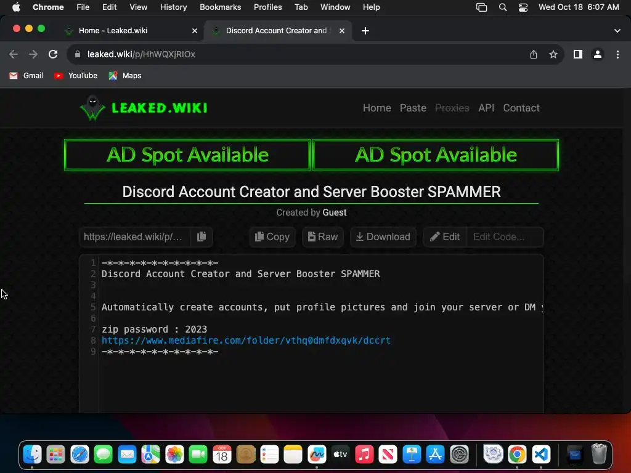Share this page via share icon
Image resolution: width=631 pixels, height=473 pixels.
[534, 54]
